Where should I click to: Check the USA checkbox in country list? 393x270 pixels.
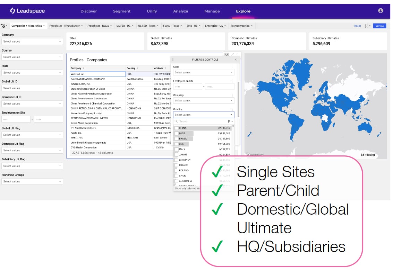177,144
